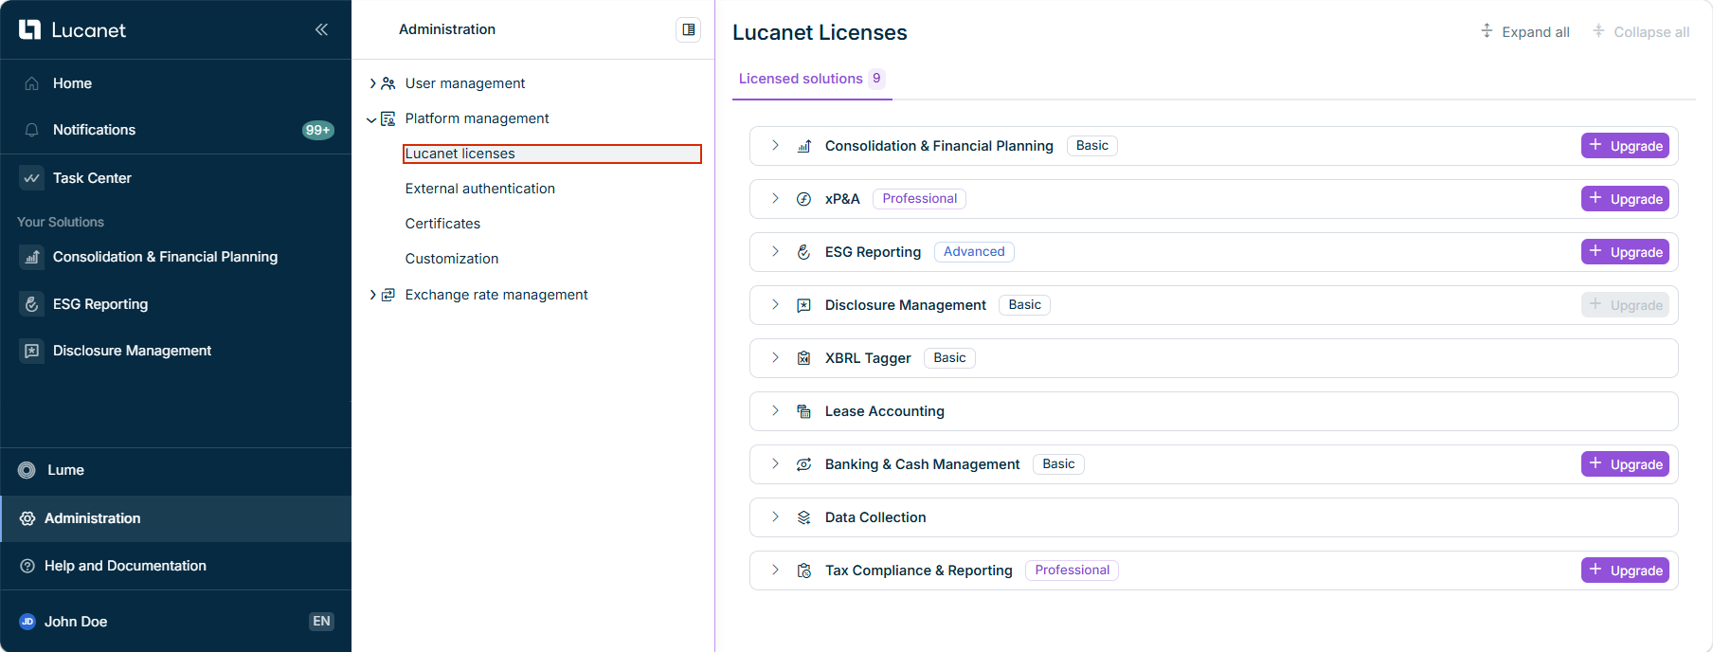Click the Lume circle icon
This screenshot has height=652, width=1713.
[27, 470]
